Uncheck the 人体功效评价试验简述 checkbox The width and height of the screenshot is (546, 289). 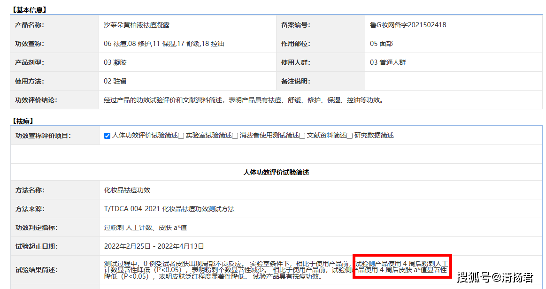[107, 136]
